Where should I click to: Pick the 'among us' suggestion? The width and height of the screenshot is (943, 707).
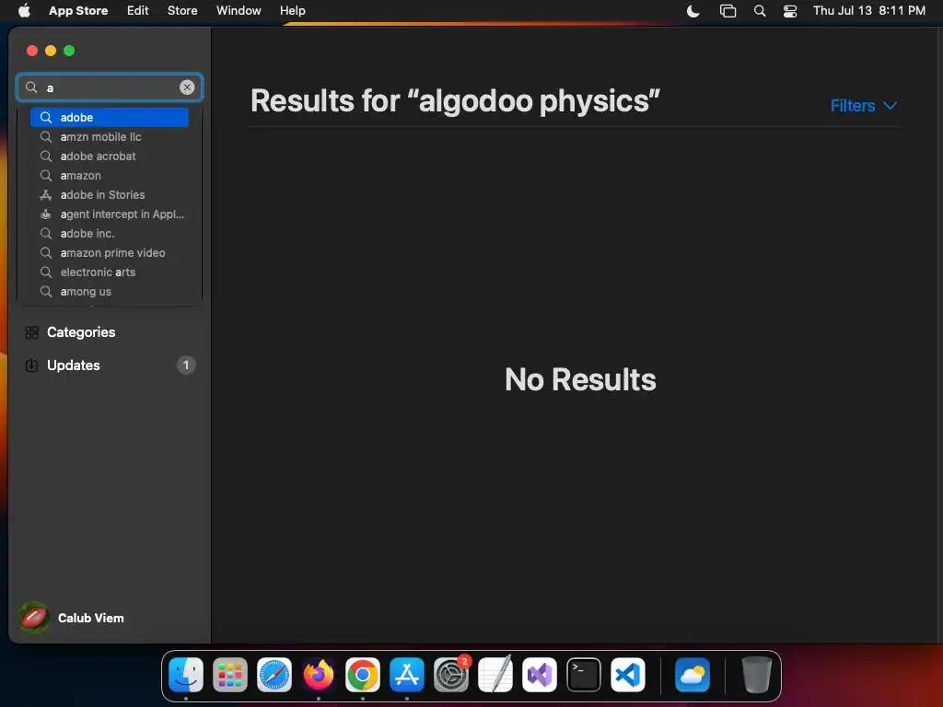[x=110, y=292]
